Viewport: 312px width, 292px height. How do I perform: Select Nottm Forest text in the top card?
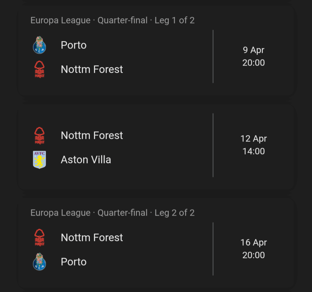click(92, 69)
